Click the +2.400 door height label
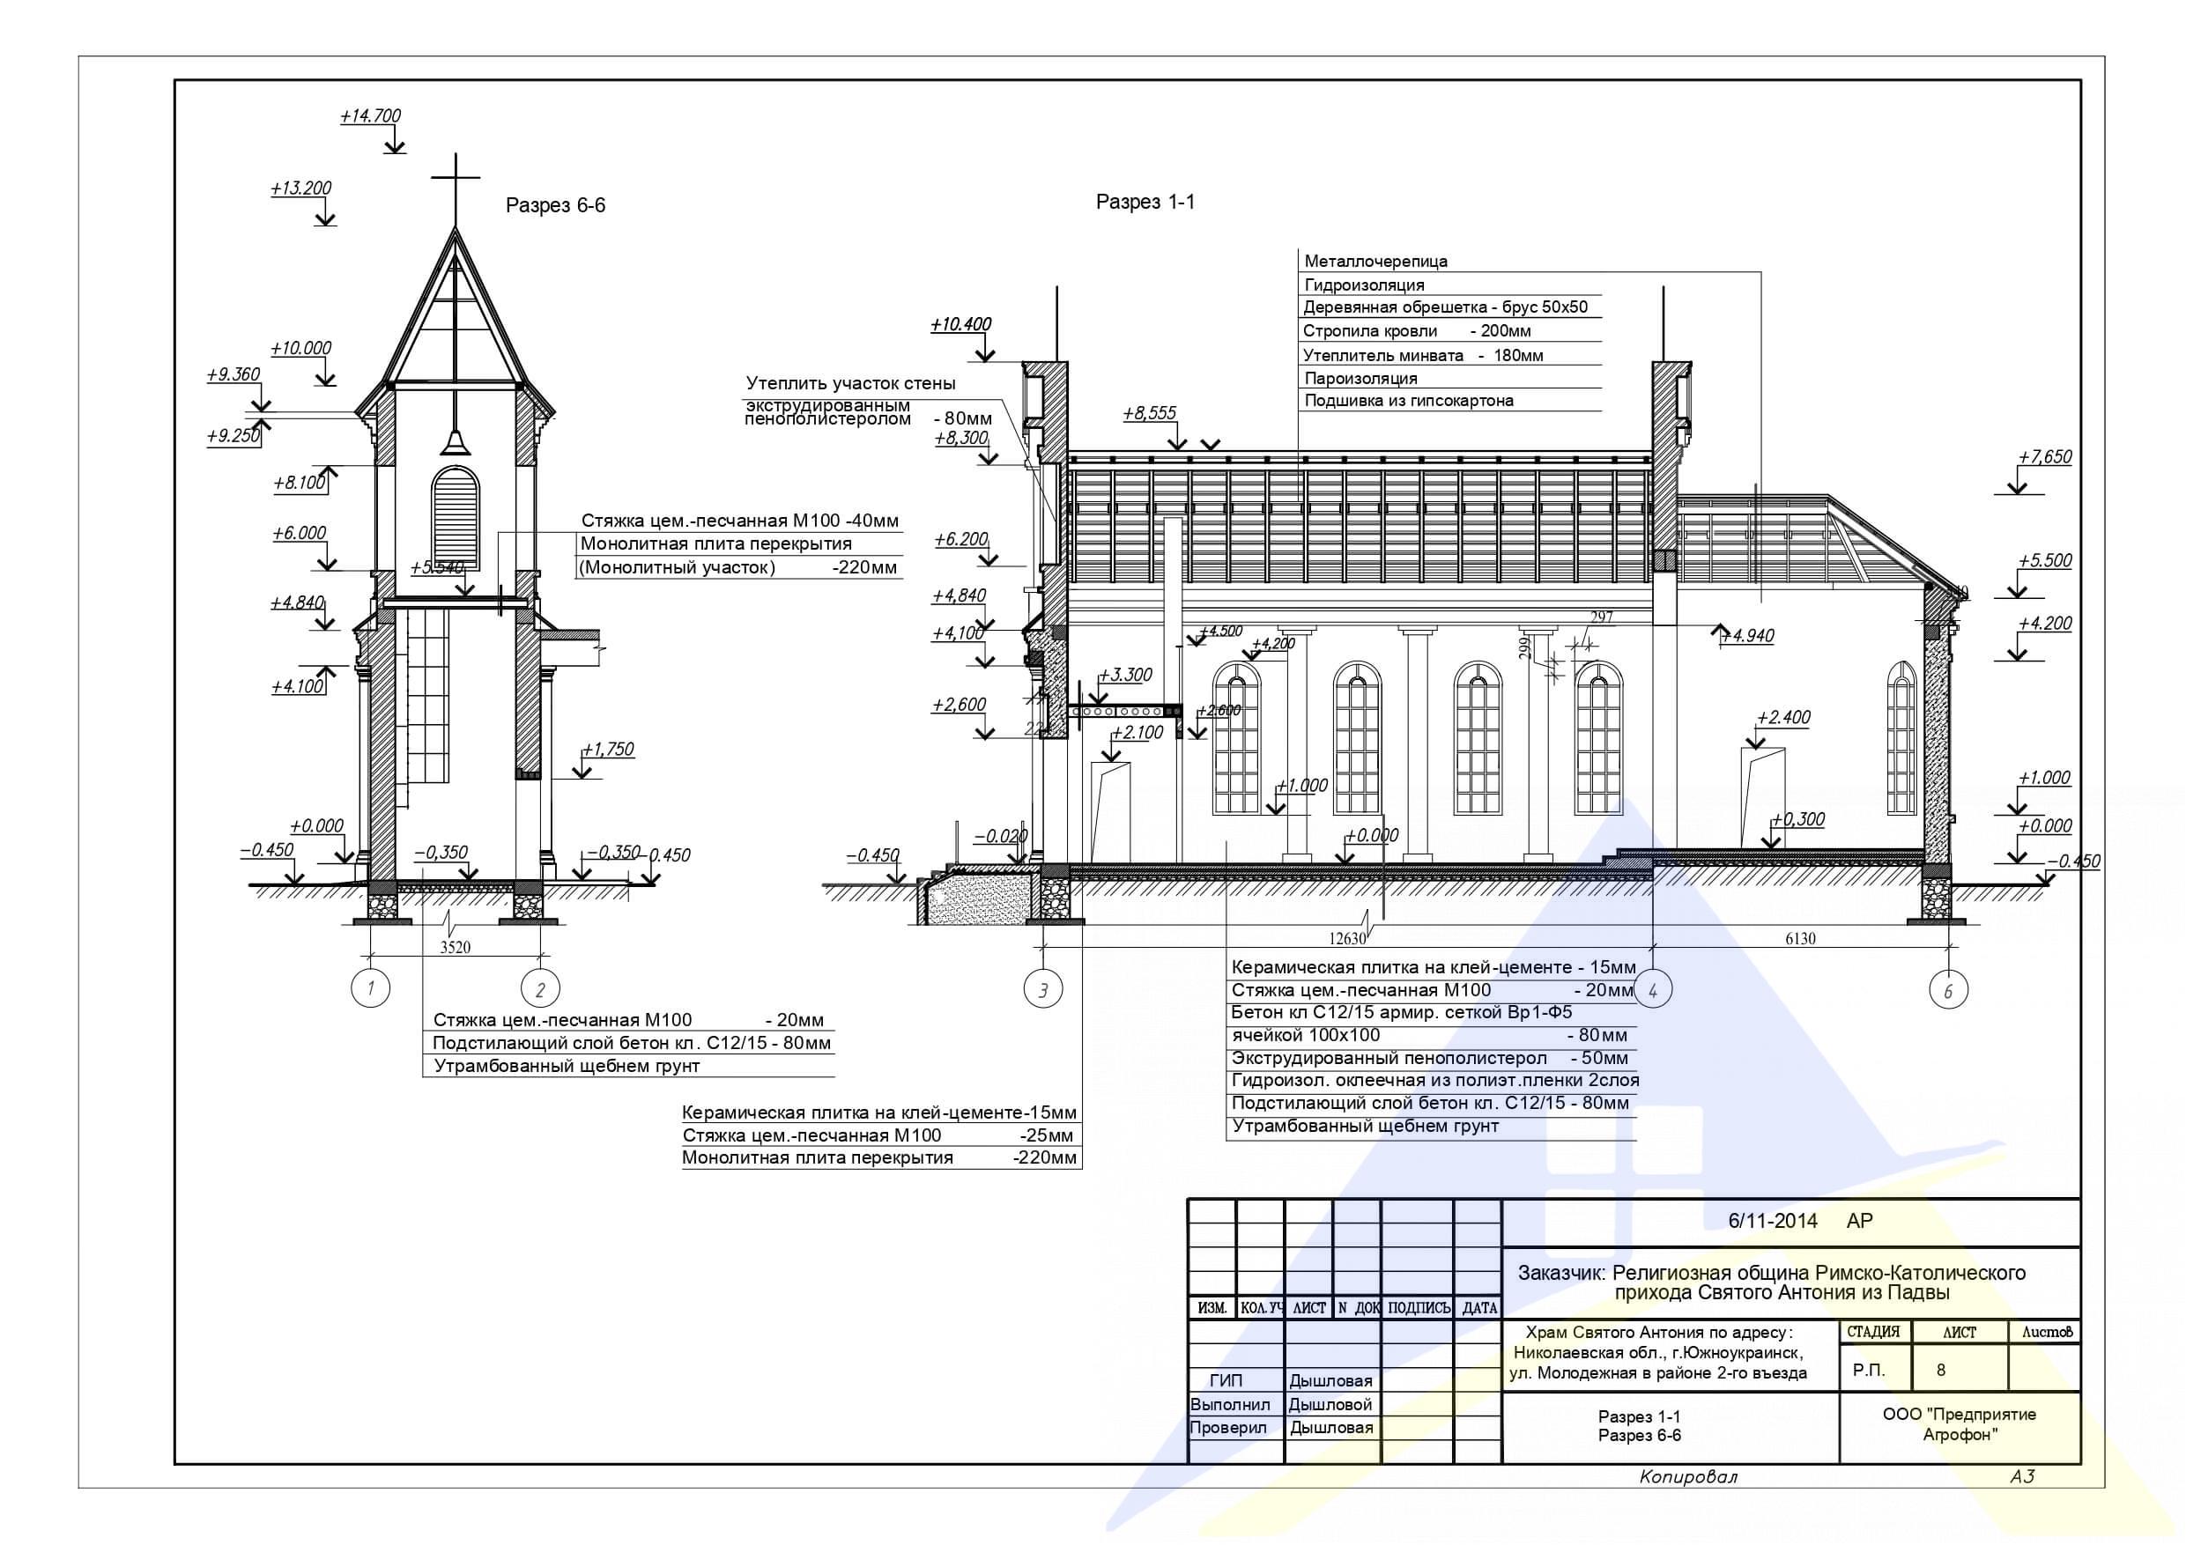The height and width of the screenshot is (1545, 2186). [1783, 718]
